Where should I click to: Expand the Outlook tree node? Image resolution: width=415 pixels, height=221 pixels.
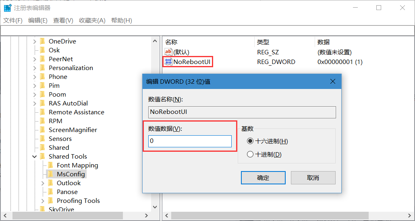43,183
